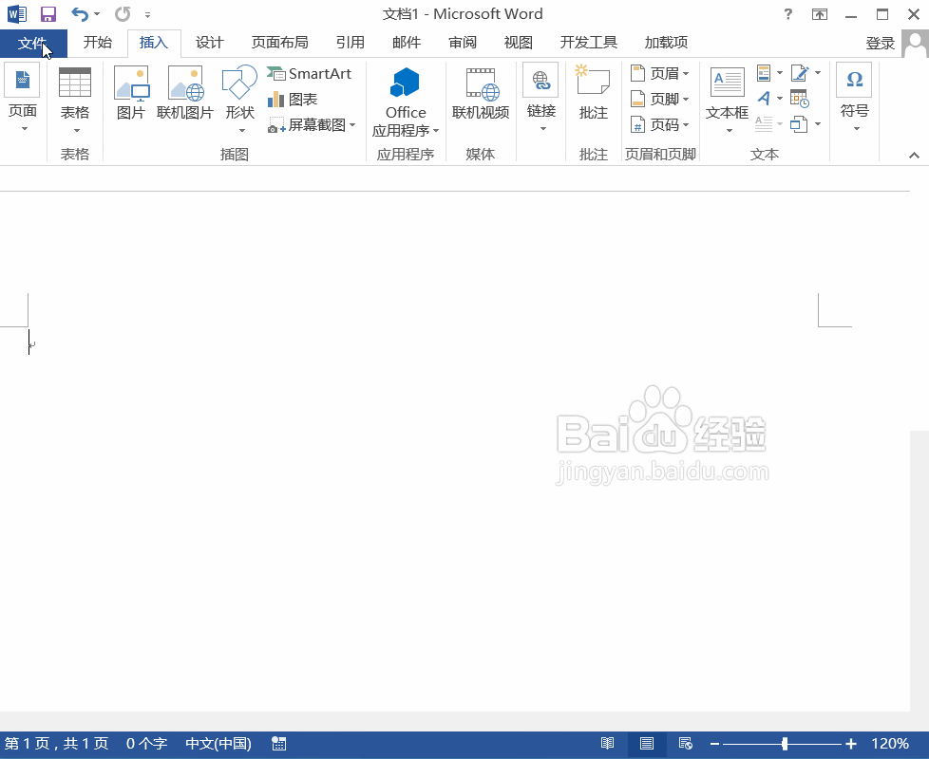This screenshot has width=929, height=759.
Task: Open the 页码 (Page Number) dropdown
Action: point(659,125)
